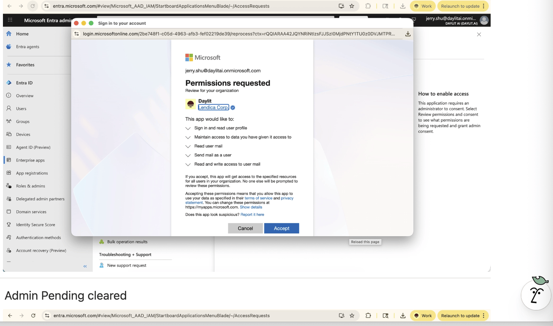Screen dimensions: 553x326
Task: Open Home in Entra sidebar
Action: pyautogui.click(x=22, y=34)
